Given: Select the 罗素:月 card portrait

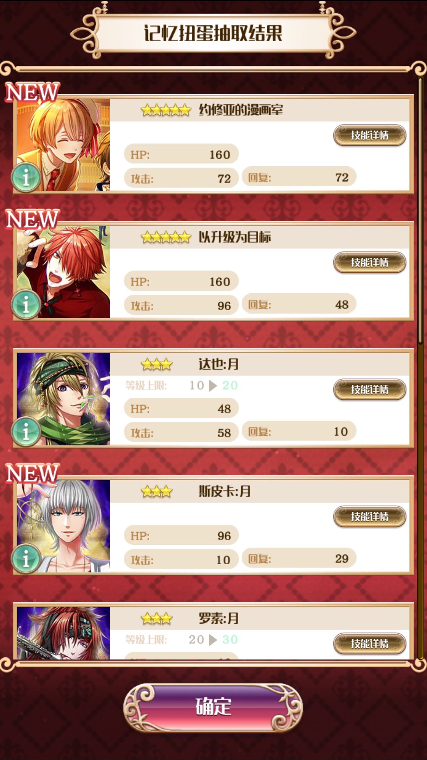Looking at the screenshot, I should pos(63,633).
